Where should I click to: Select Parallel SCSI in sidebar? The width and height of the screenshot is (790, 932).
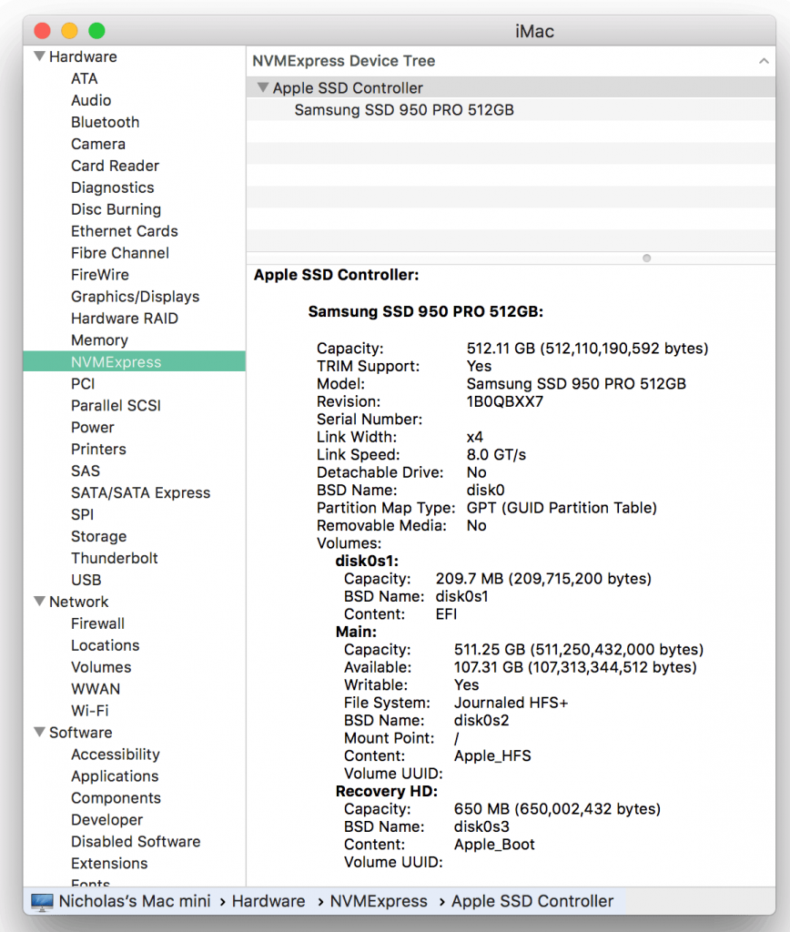click(116, 405)
